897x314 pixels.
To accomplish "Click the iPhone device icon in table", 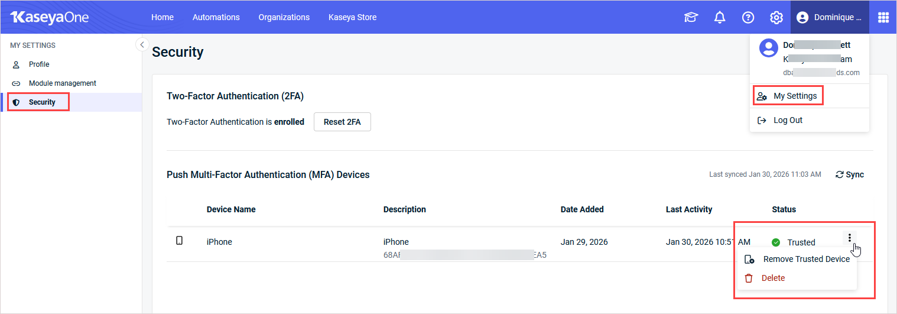I will point(180,241).
